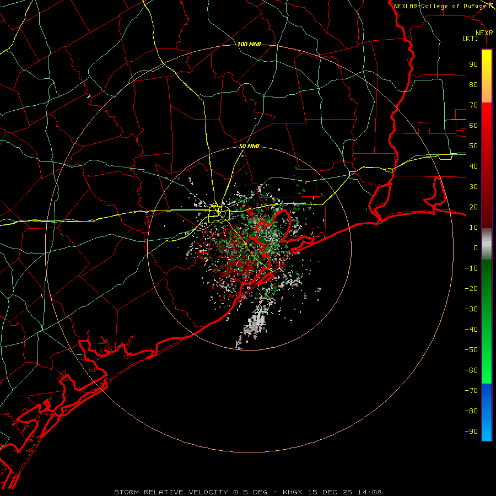Click the positive "50" scale value
The height and width of the screenshot is (496, 496).
473,146
